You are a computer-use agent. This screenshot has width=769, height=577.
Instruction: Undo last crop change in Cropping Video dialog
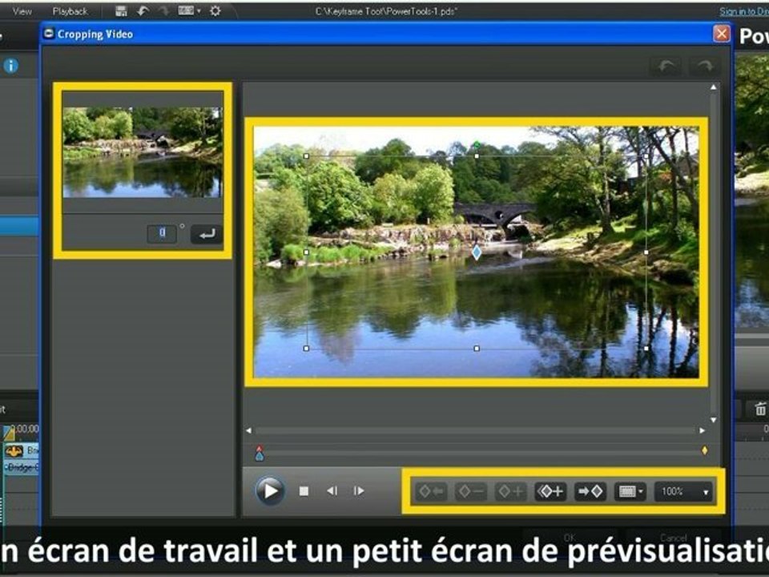666,67
